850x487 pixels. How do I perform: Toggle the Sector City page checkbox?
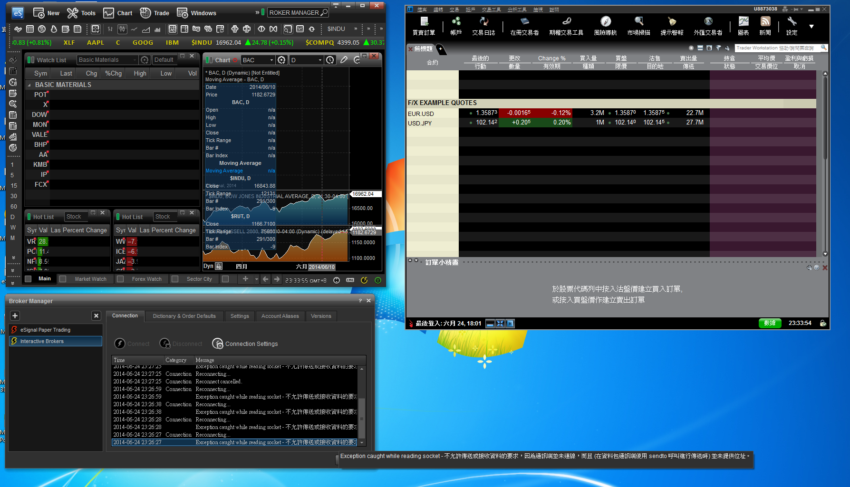(x=175, y=279)
